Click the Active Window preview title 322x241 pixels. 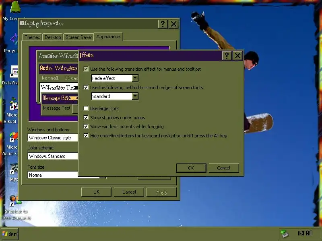click(x=58, y=68)
